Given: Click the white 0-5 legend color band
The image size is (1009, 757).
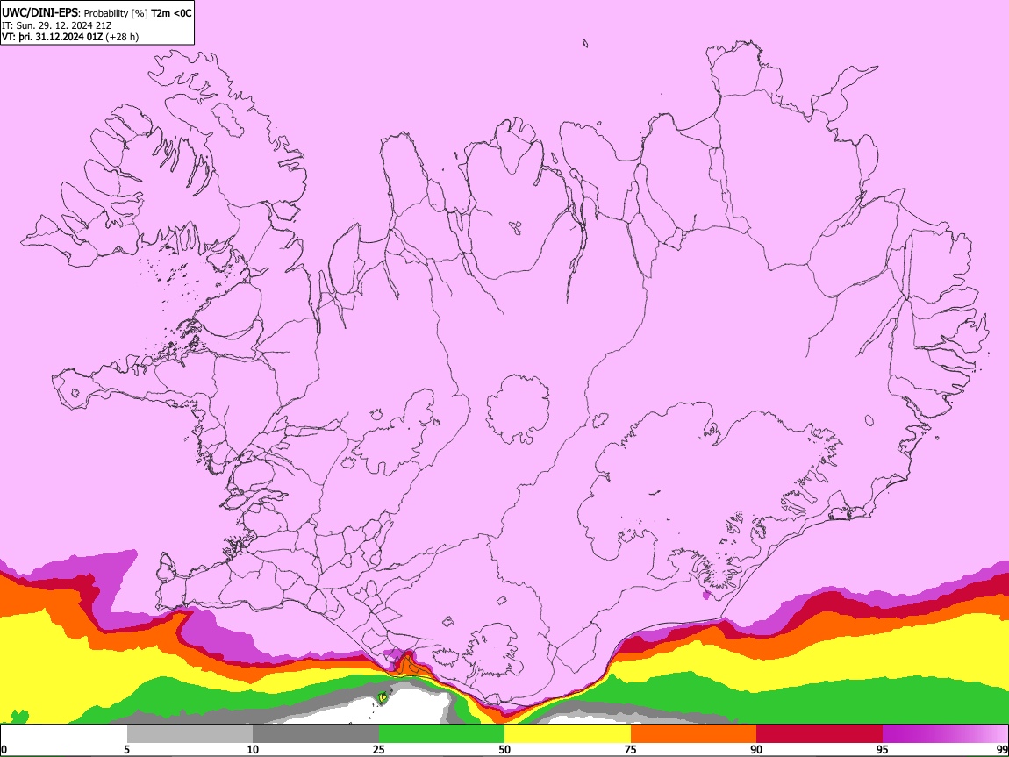Looking at the screenshot, I should (64, 734).
